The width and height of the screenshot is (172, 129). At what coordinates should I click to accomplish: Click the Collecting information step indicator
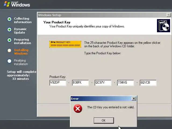pos(9,19)
